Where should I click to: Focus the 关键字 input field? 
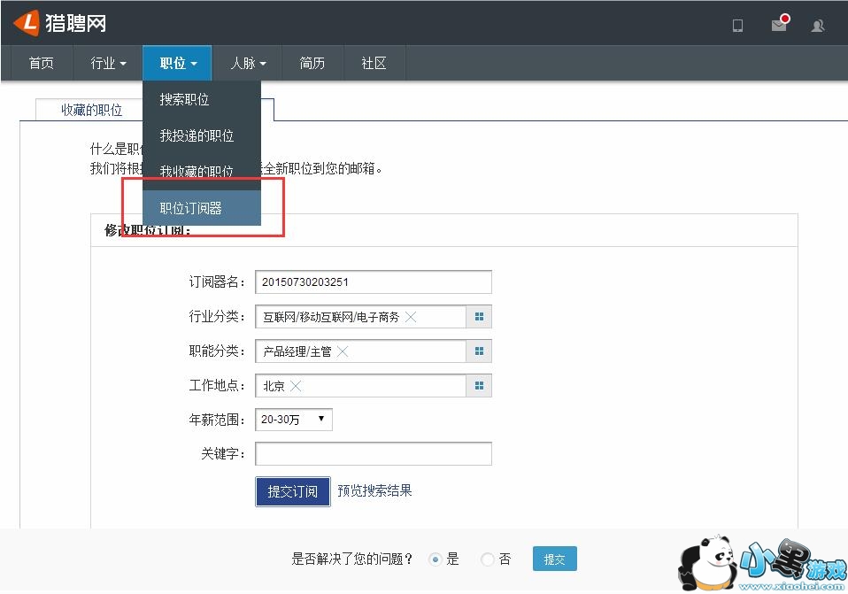[x=374, y=453]
